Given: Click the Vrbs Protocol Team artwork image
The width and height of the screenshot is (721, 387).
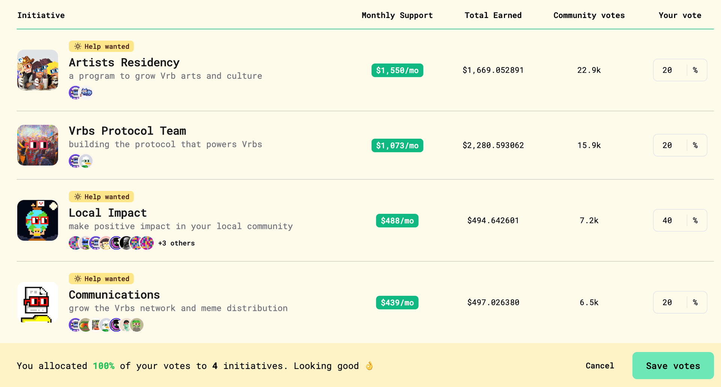Looking at the screenshot, I should (x=38, y=145).
